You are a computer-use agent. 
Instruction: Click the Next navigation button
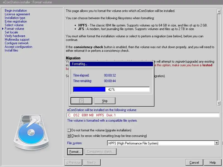(x=92, y=163)
